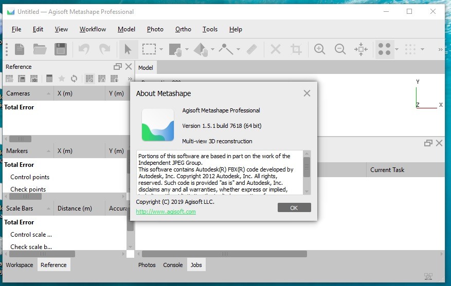The height and width of the screenshot is (286, 451).
Task: Zoom out with the magnifier minus
Action: 340,49
